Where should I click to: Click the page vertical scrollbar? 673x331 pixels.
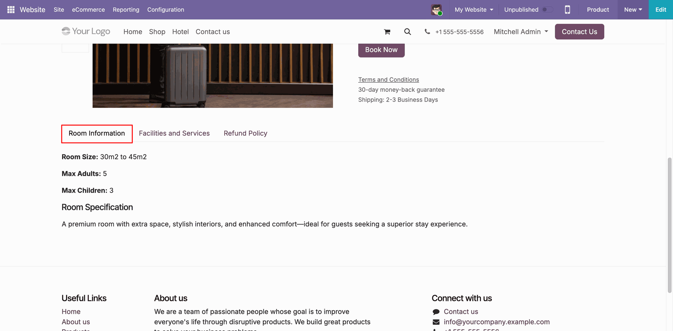[669, 225]
